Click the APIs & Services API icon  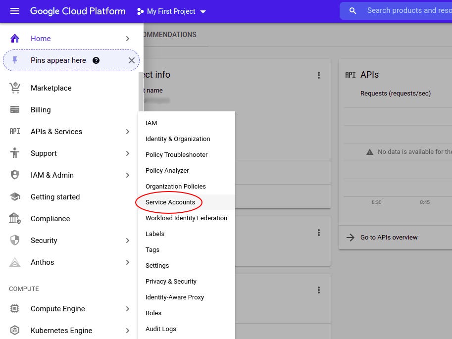15,132
